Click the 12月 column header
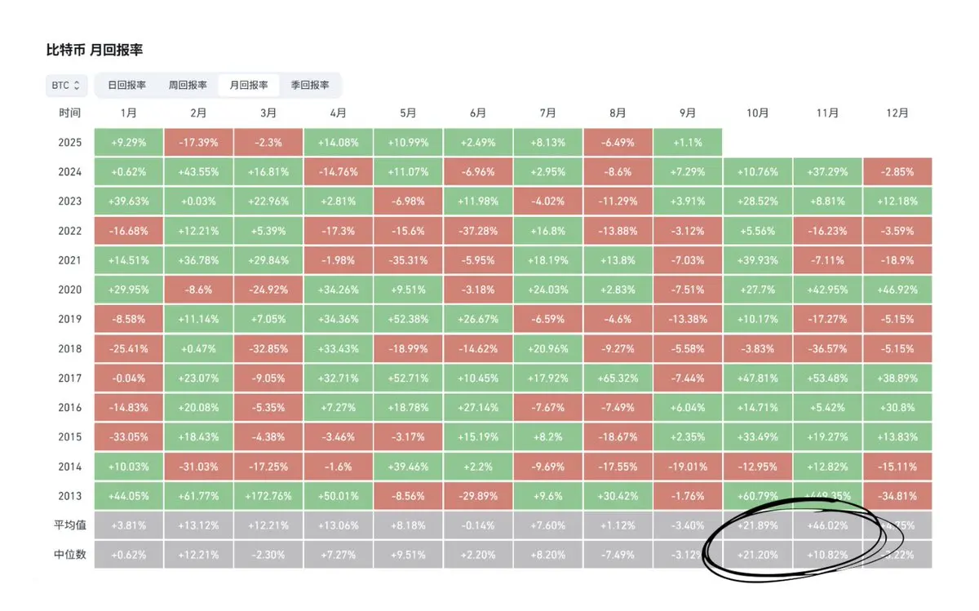 coord(897,113)
